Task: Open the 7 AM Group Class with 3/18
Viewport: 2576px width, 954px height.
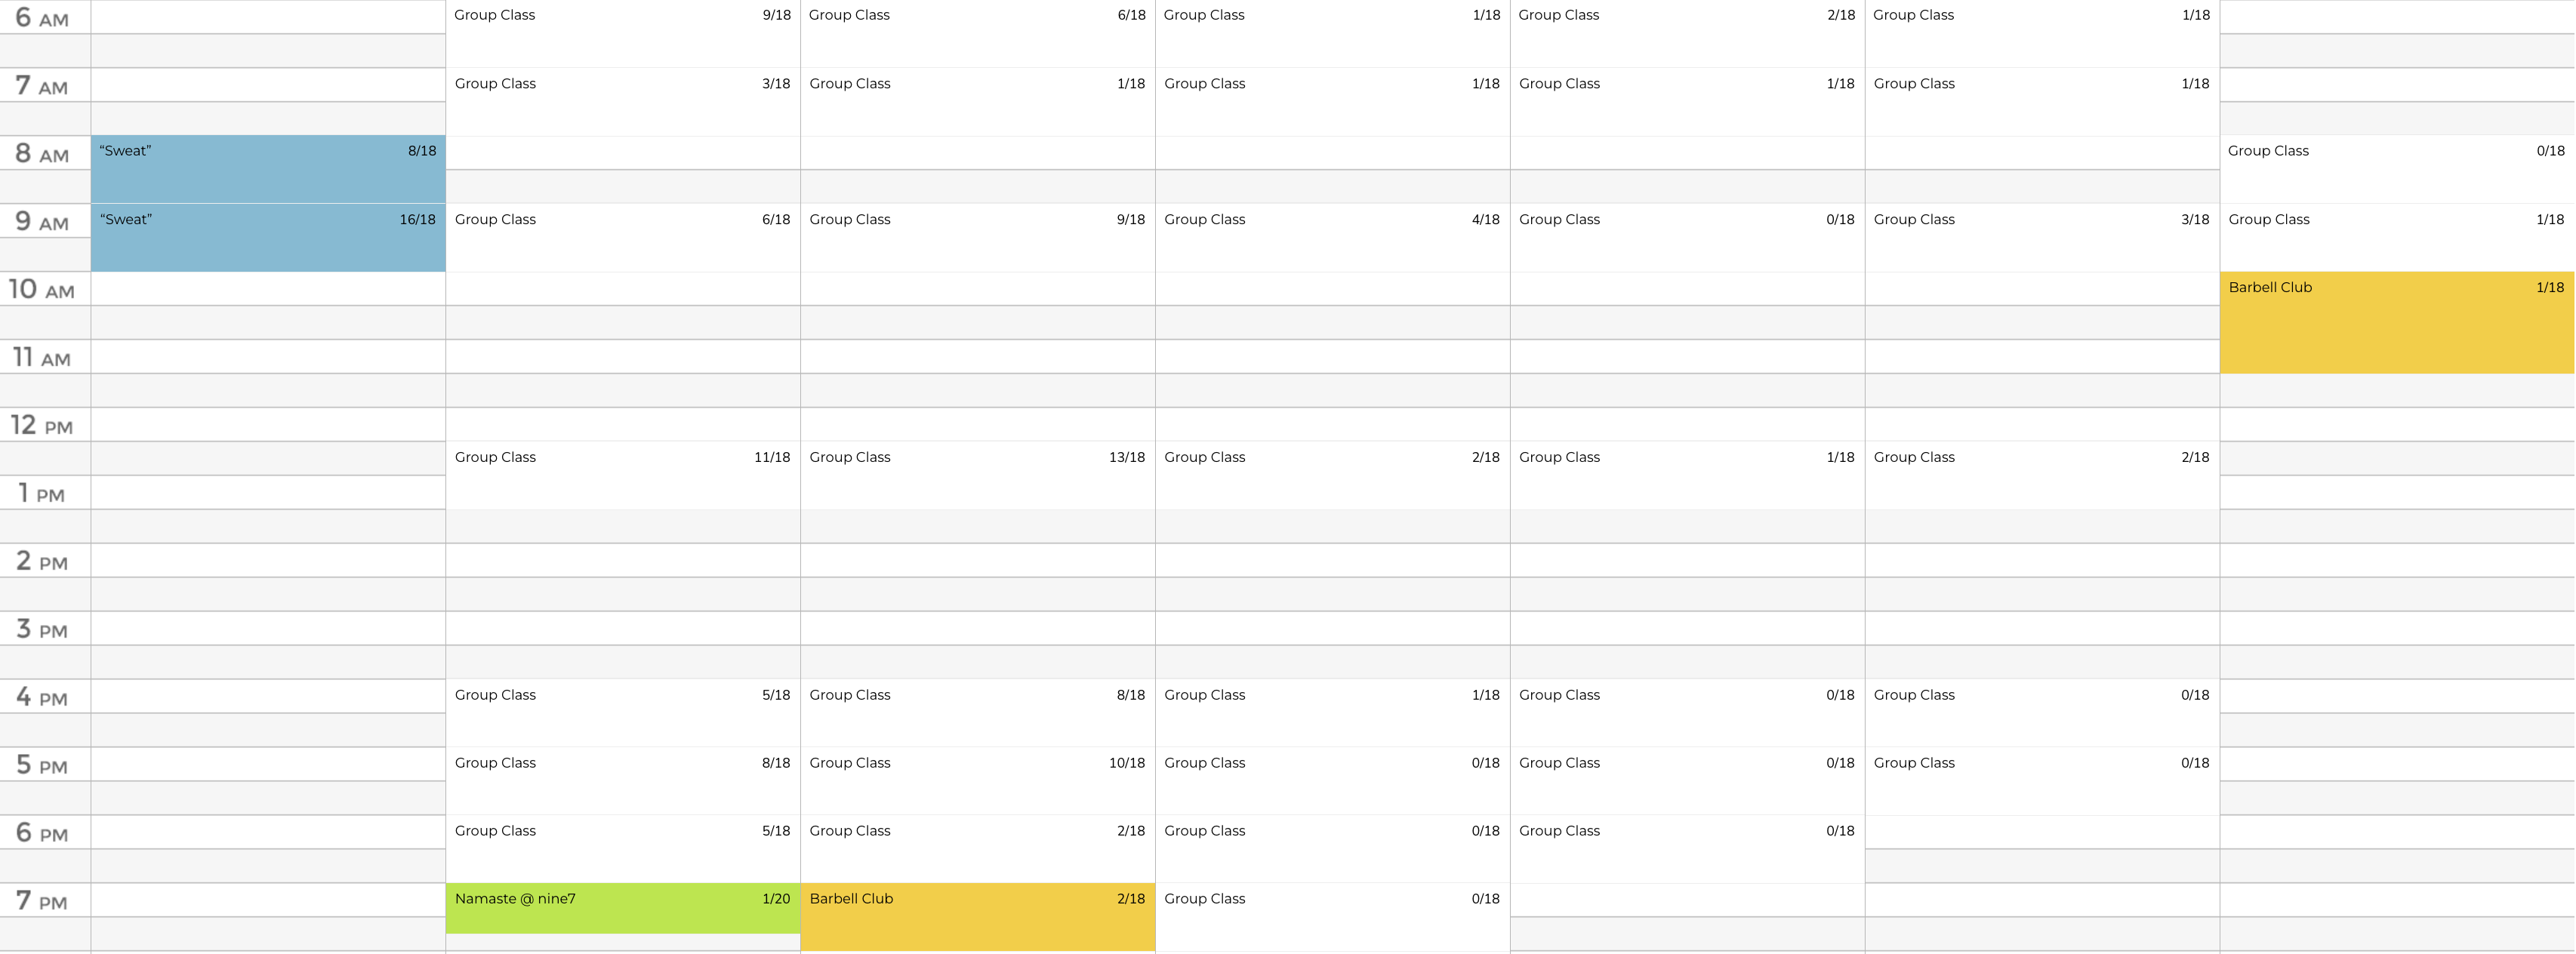Action: 623,102
